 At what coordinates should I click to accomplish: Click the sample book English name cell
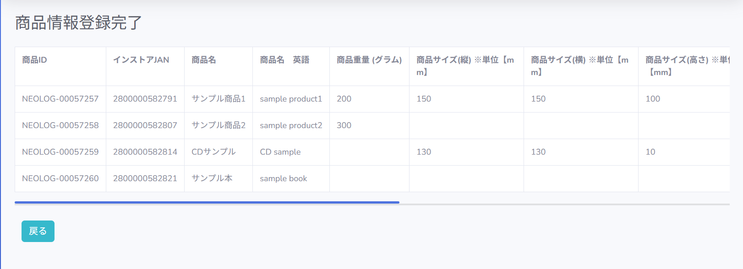(283, 178)
